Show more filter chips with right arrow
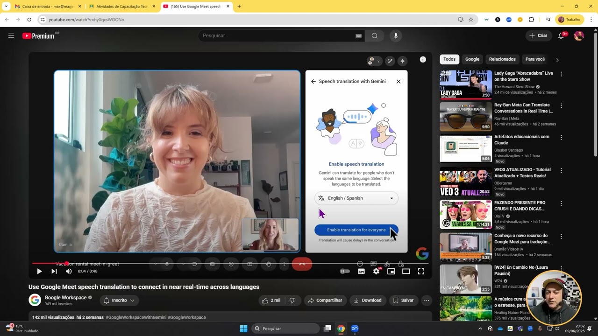Viewport: 598px width, 336px height. coord(557,60)
